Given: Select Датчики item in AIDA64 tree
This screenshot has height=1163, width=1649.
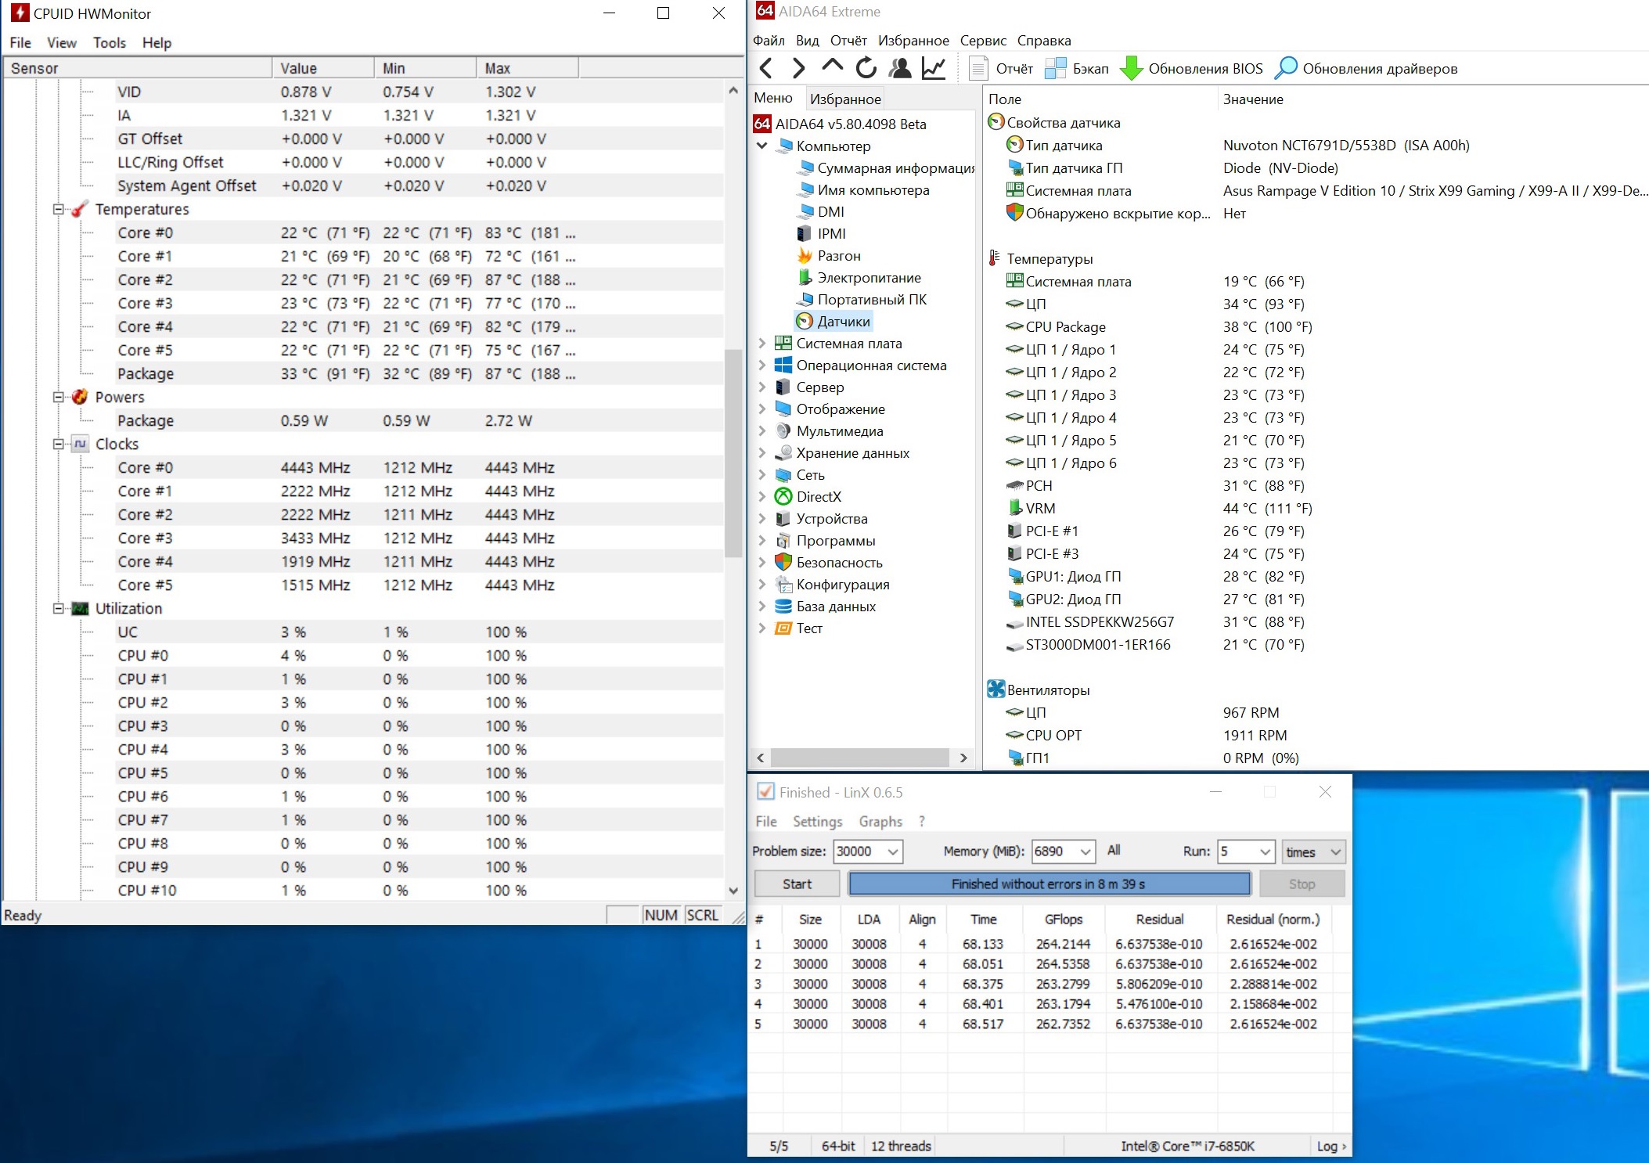Looking at the screenshot, I should [x=843, y=321].
